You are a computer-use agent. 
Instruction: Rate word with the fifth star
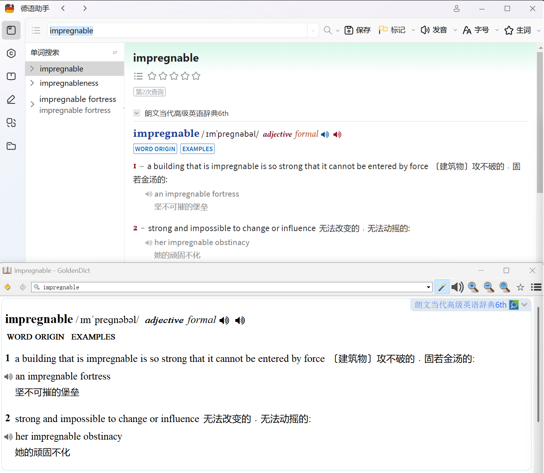[x=196, y=76]
